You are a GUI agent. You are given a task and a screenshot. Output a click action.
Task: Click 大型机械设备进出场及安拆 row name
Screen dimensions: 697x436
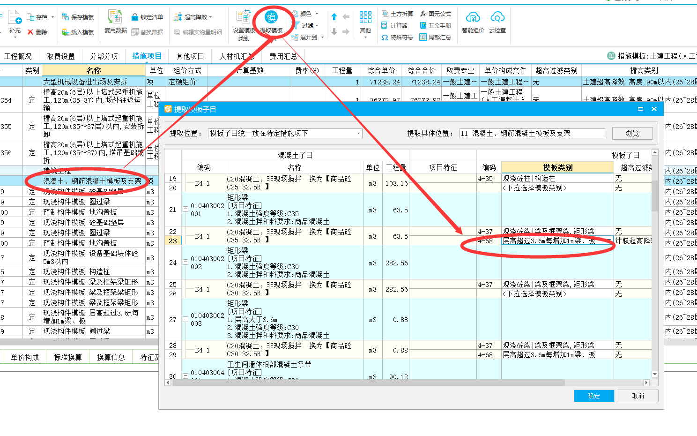85,82
